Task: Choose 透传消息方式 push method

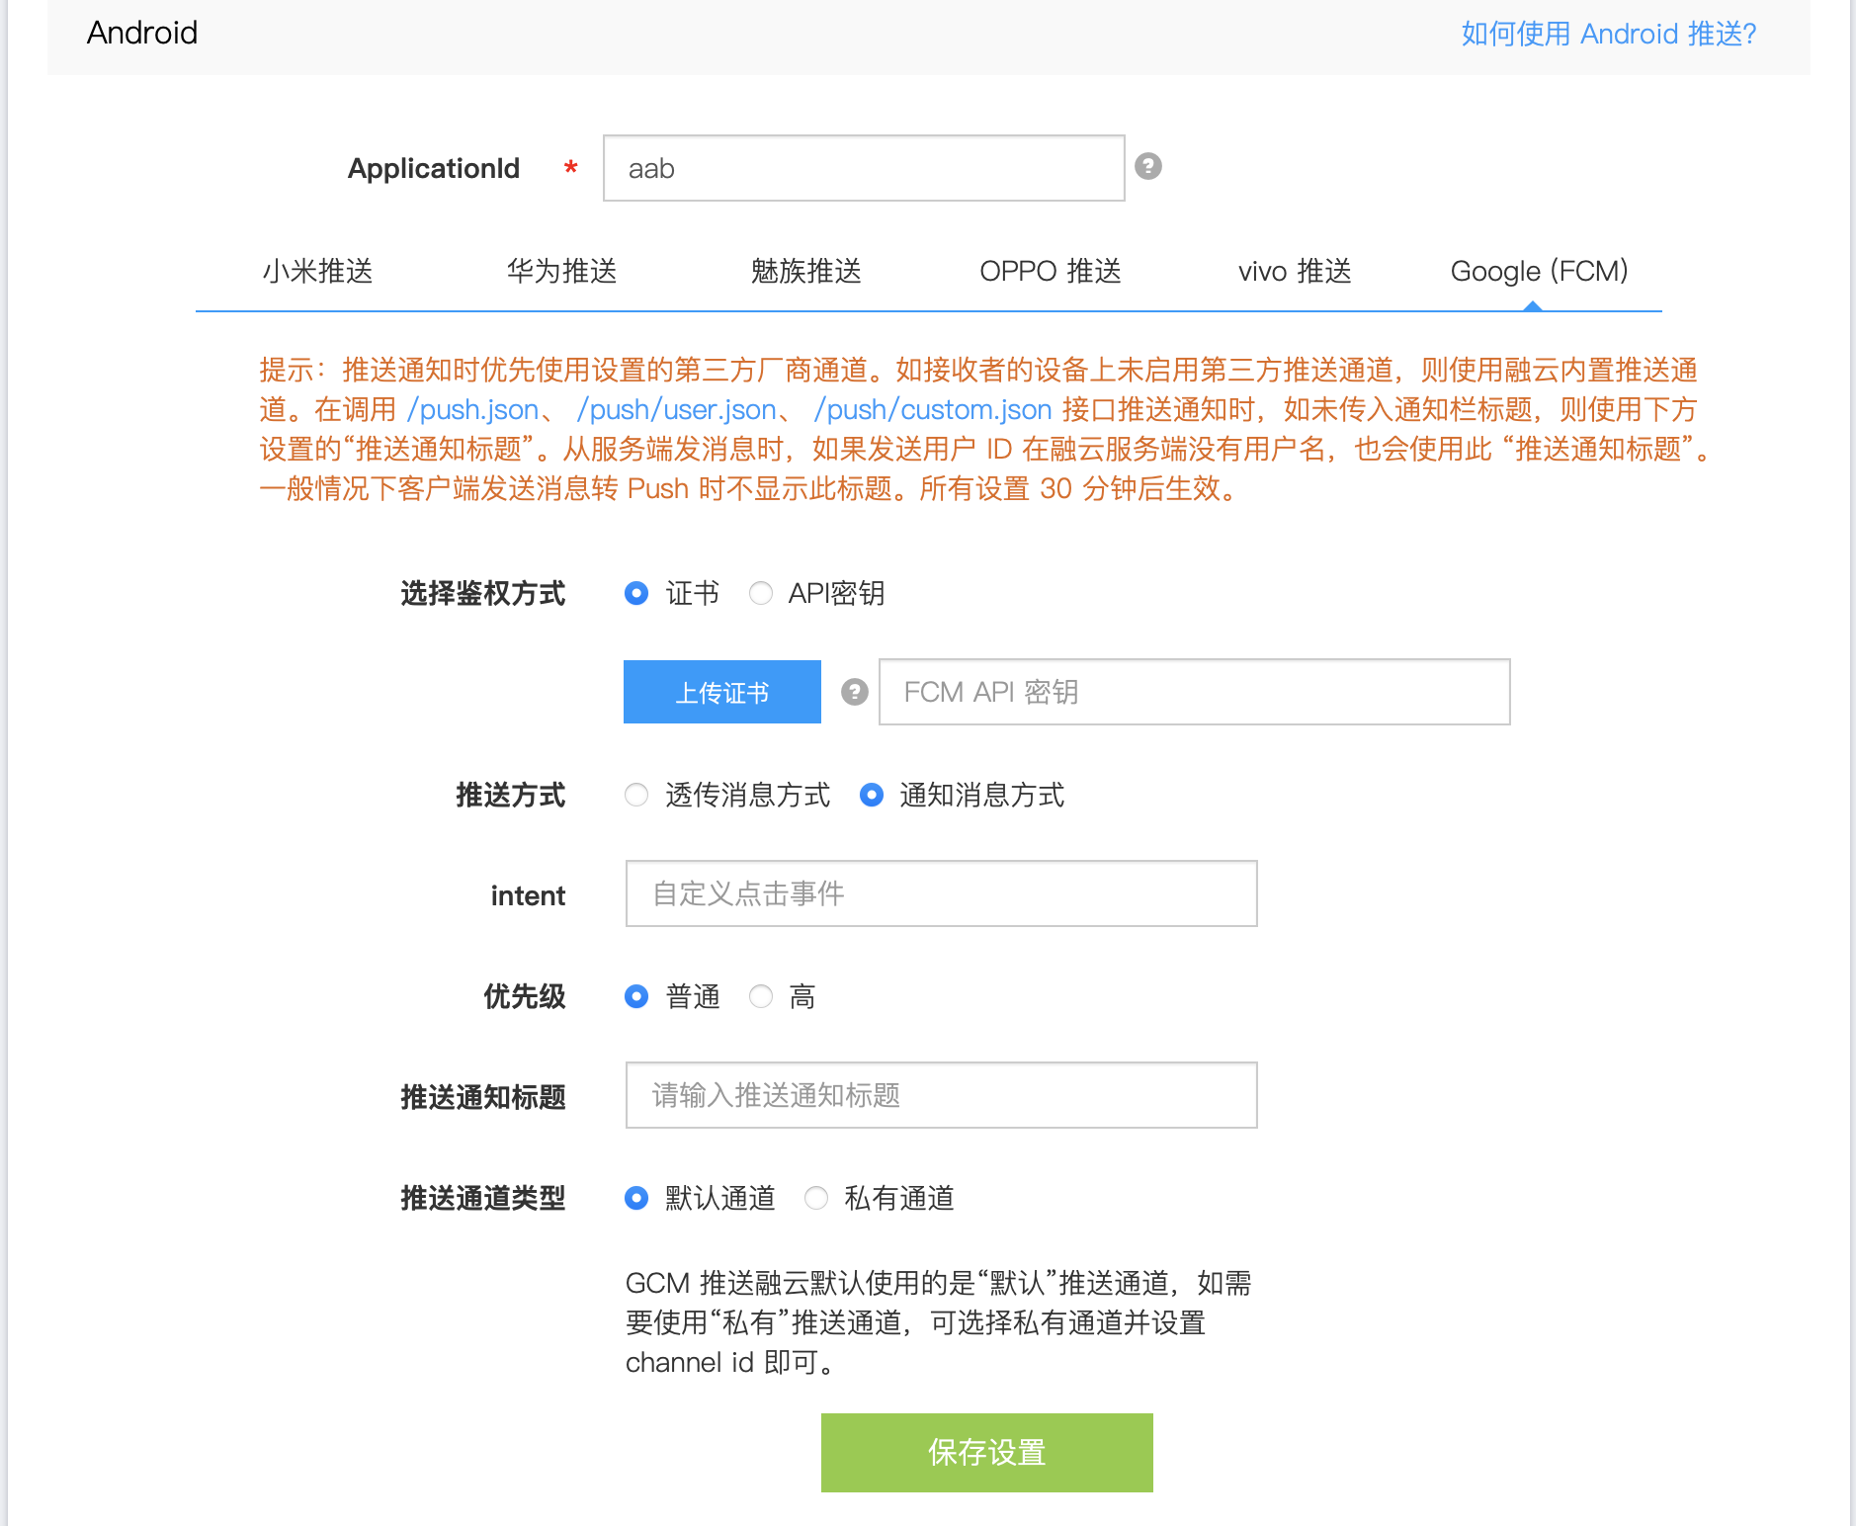Action: [636, 795]
